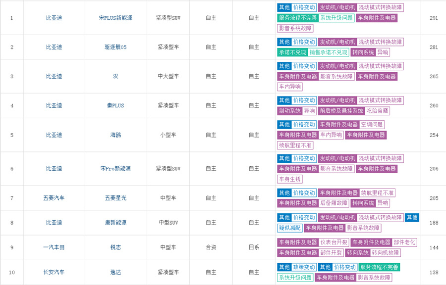Open the 锐志 model link
Screen dimensions: 446x285
click(115, 247)
